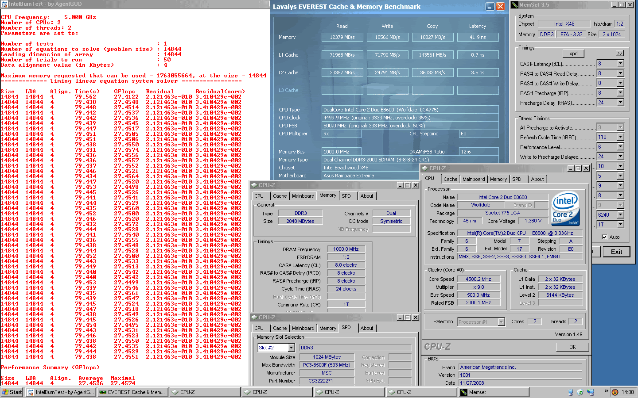Click the orange info tray icon

coord(615,392)
